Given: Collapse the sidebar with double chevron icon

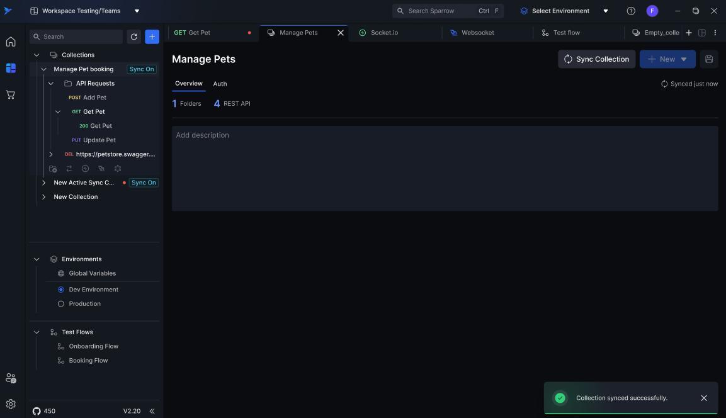Looking at the screenshot, I should click(152, 411).
